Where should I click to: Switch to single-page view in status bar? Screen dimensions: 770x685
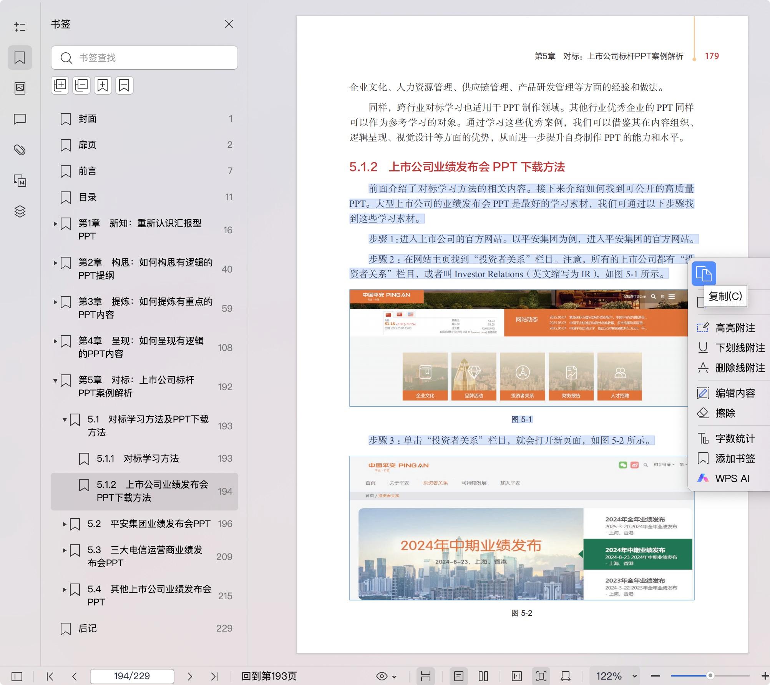pos(460,676)
